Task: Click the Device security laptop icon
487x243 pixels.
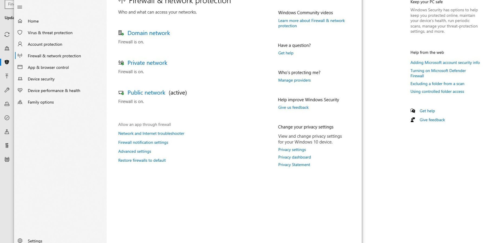Action: tap(20, 79)
